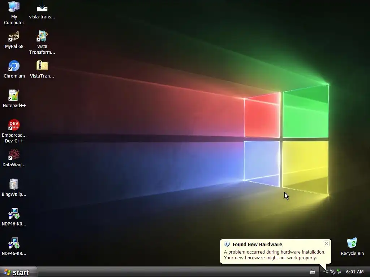Click the info icon in the hardware balloon
Screen dimensions: 370x277
point(227,244)
